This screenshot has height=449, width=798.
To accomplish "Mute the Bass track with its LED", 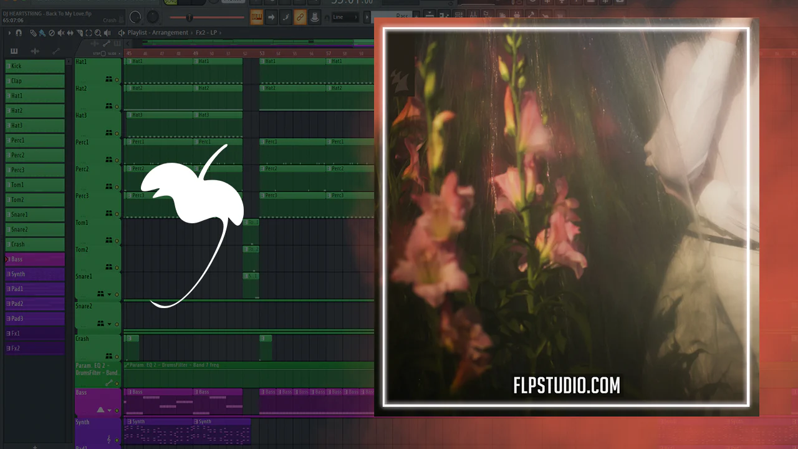I will coord(117,410).
